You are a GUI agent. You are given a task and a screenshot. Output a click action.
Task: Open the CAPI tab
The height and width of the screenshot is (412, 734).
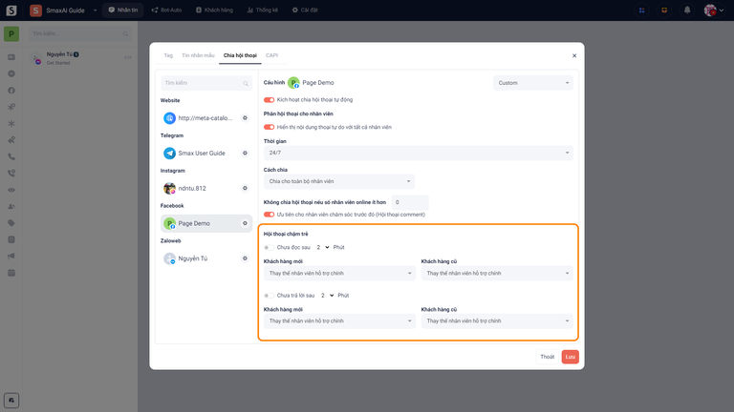point(271,55)
